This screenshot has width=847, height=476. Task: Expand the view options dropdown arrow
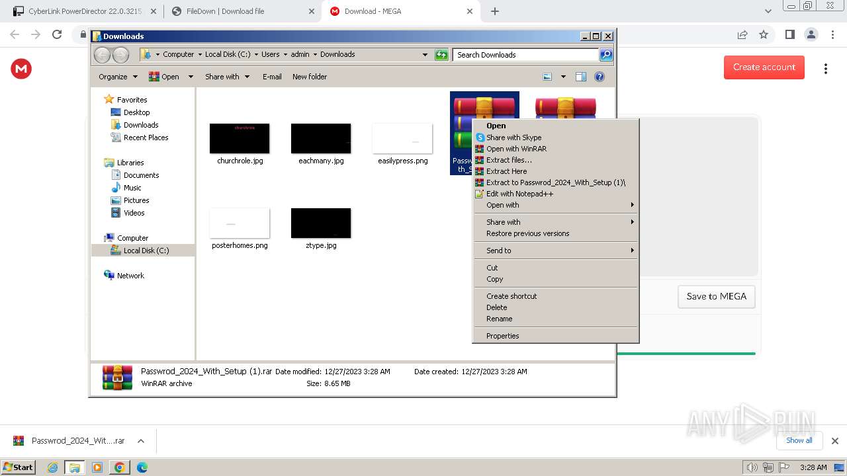click(x=563, y=77)
